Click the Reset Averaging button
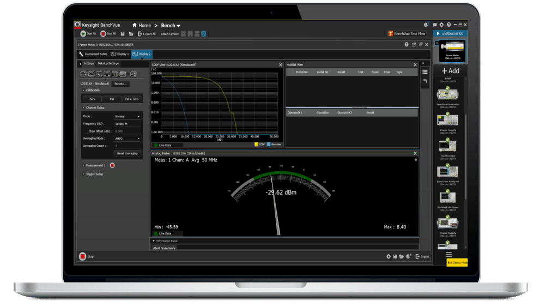 127,153
